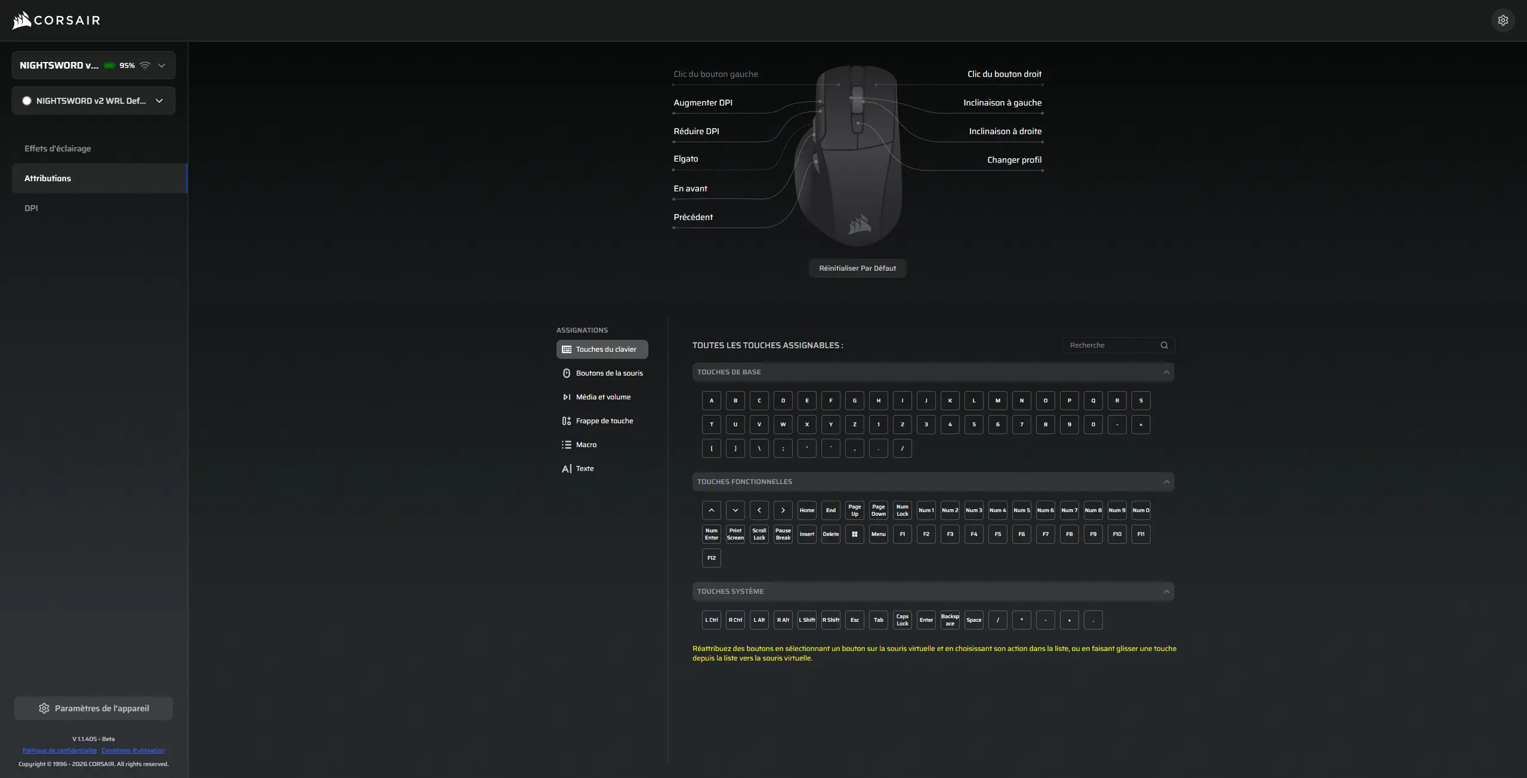Image resolution: width=1527 pixels, height=778 pixels.
Task: Collapse the Touches système section
Action: click(1166, 591)
